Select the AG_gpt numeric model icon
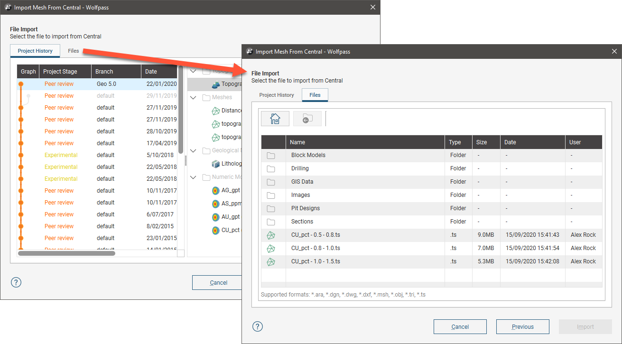Screen dimensions: 622x344 tap(216, 190)
